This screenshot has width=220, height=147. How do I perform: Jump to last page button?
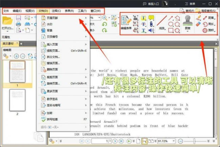121,141
